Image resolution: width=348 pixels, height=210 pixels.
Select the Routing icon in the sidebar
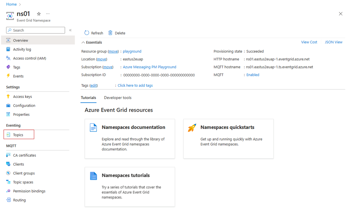(x=8, y=200)
